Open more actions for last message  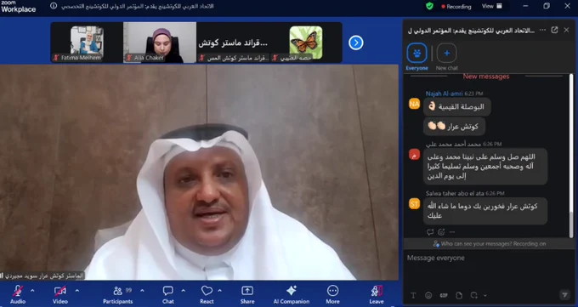[452, 232]
